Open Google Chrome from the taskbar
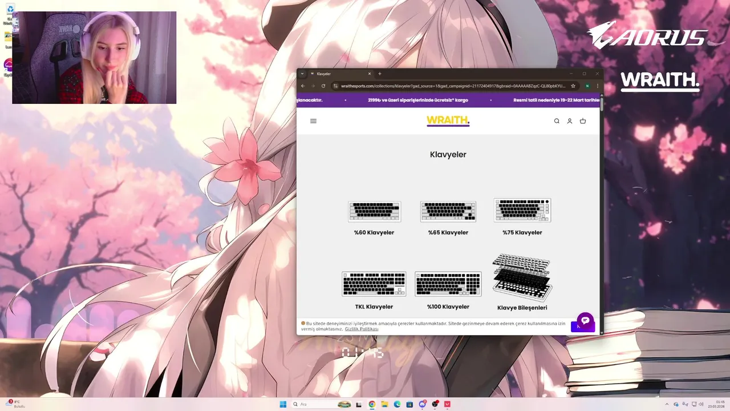The height and width of the screenshot is (411, 730). tap(372, 404)
